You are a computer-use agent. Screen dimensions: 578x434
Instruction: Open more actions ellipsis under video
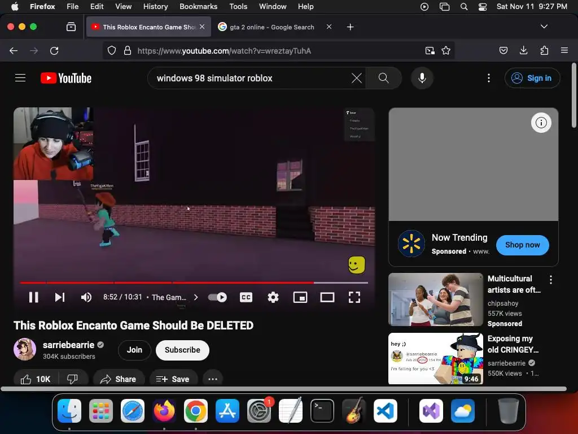click(213, 379)
